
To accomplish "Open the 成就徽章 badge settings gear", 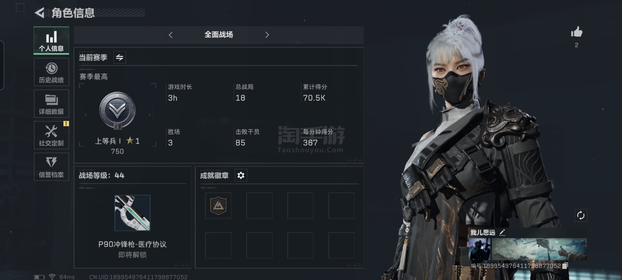I will 241,176.
